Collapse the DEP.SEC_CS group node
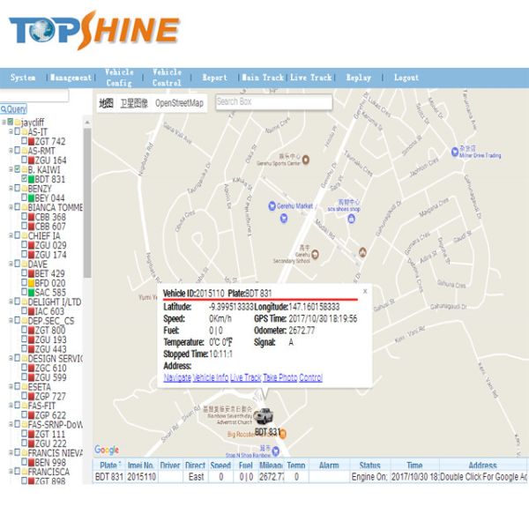529x529 pixels. 11,321
